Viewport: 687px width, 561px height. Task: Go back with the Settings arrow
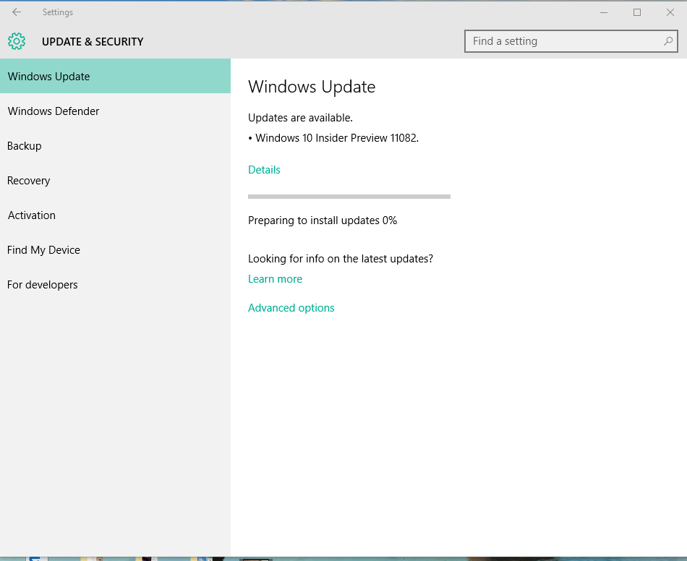pos(17,12)
